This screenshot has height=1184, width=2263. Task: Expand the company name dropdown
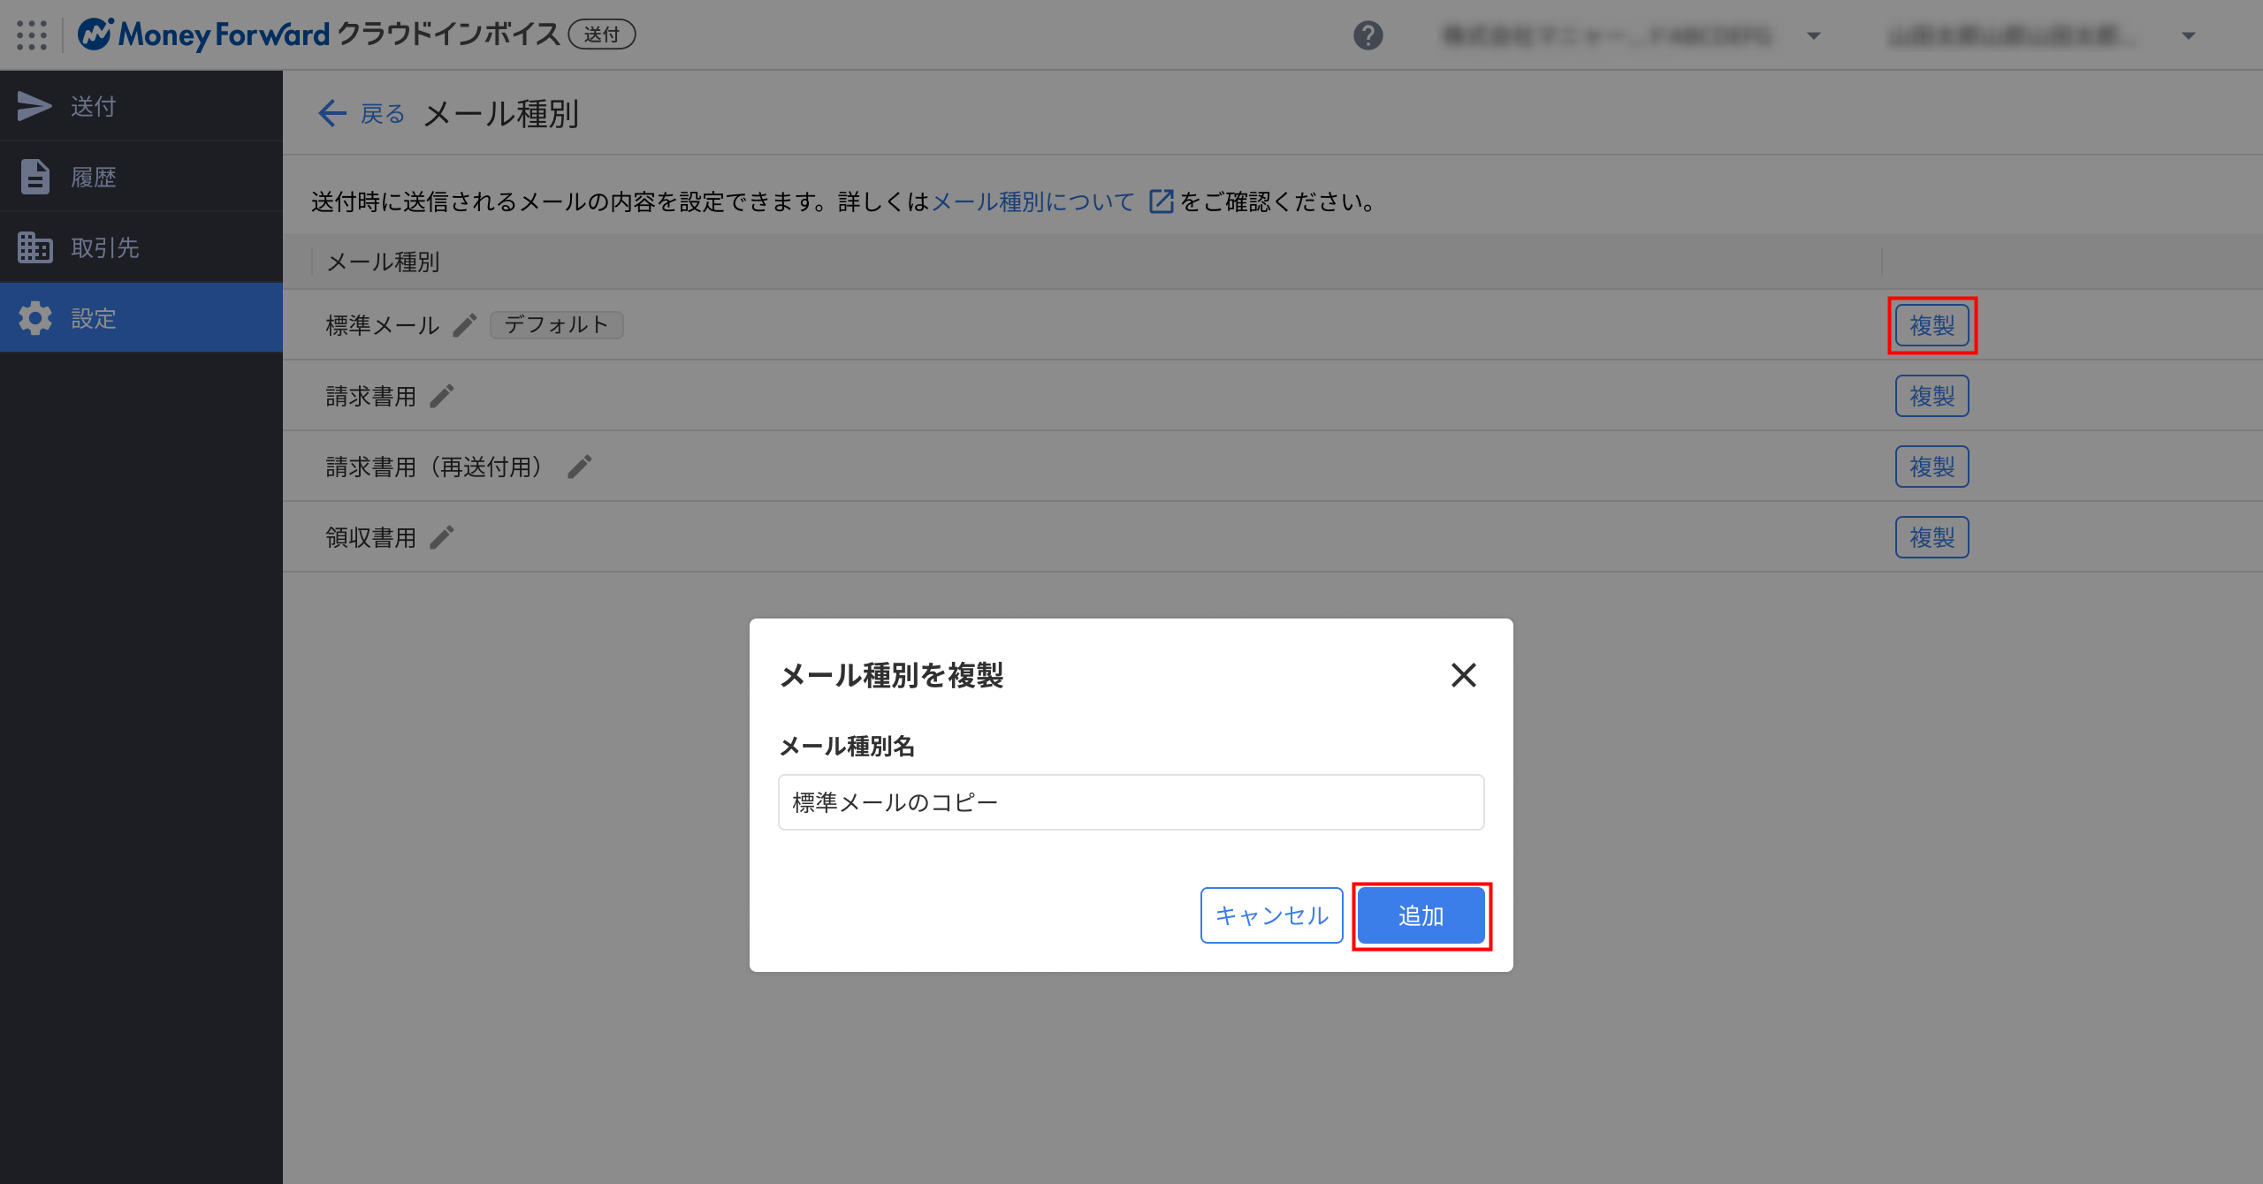pyautogui.click(x=1814, y=35)
